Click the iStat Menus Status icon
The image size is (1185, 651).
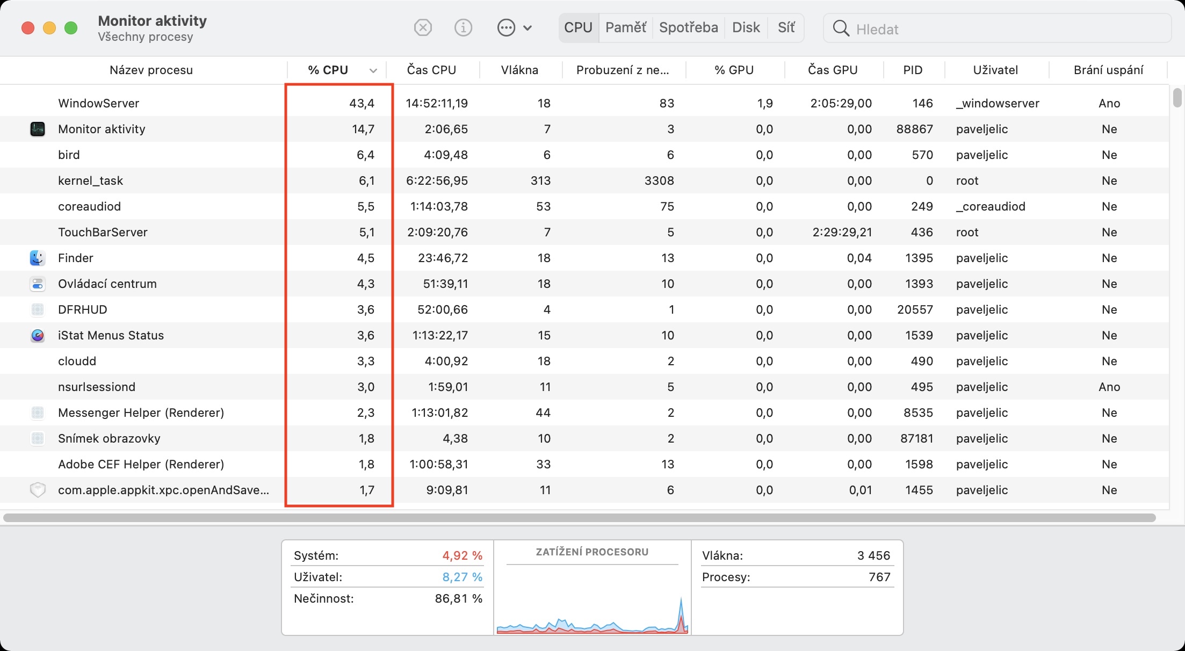(x=38, y=335)
